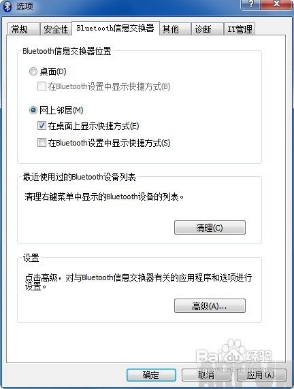Image resolution: width=294 pixels, height=389 pixels.
Task: Click the 网上邻居(M) option label
Action: point(61,110)
